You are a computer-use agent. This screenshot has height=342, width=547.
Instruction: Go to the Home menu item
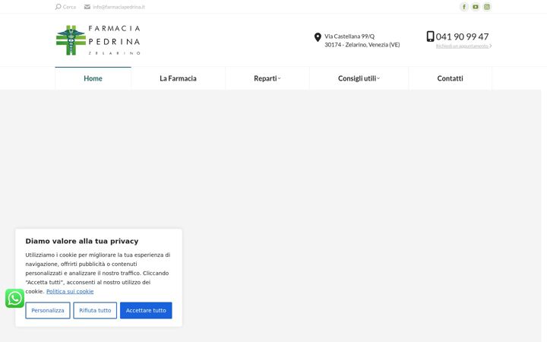(93, 78)
